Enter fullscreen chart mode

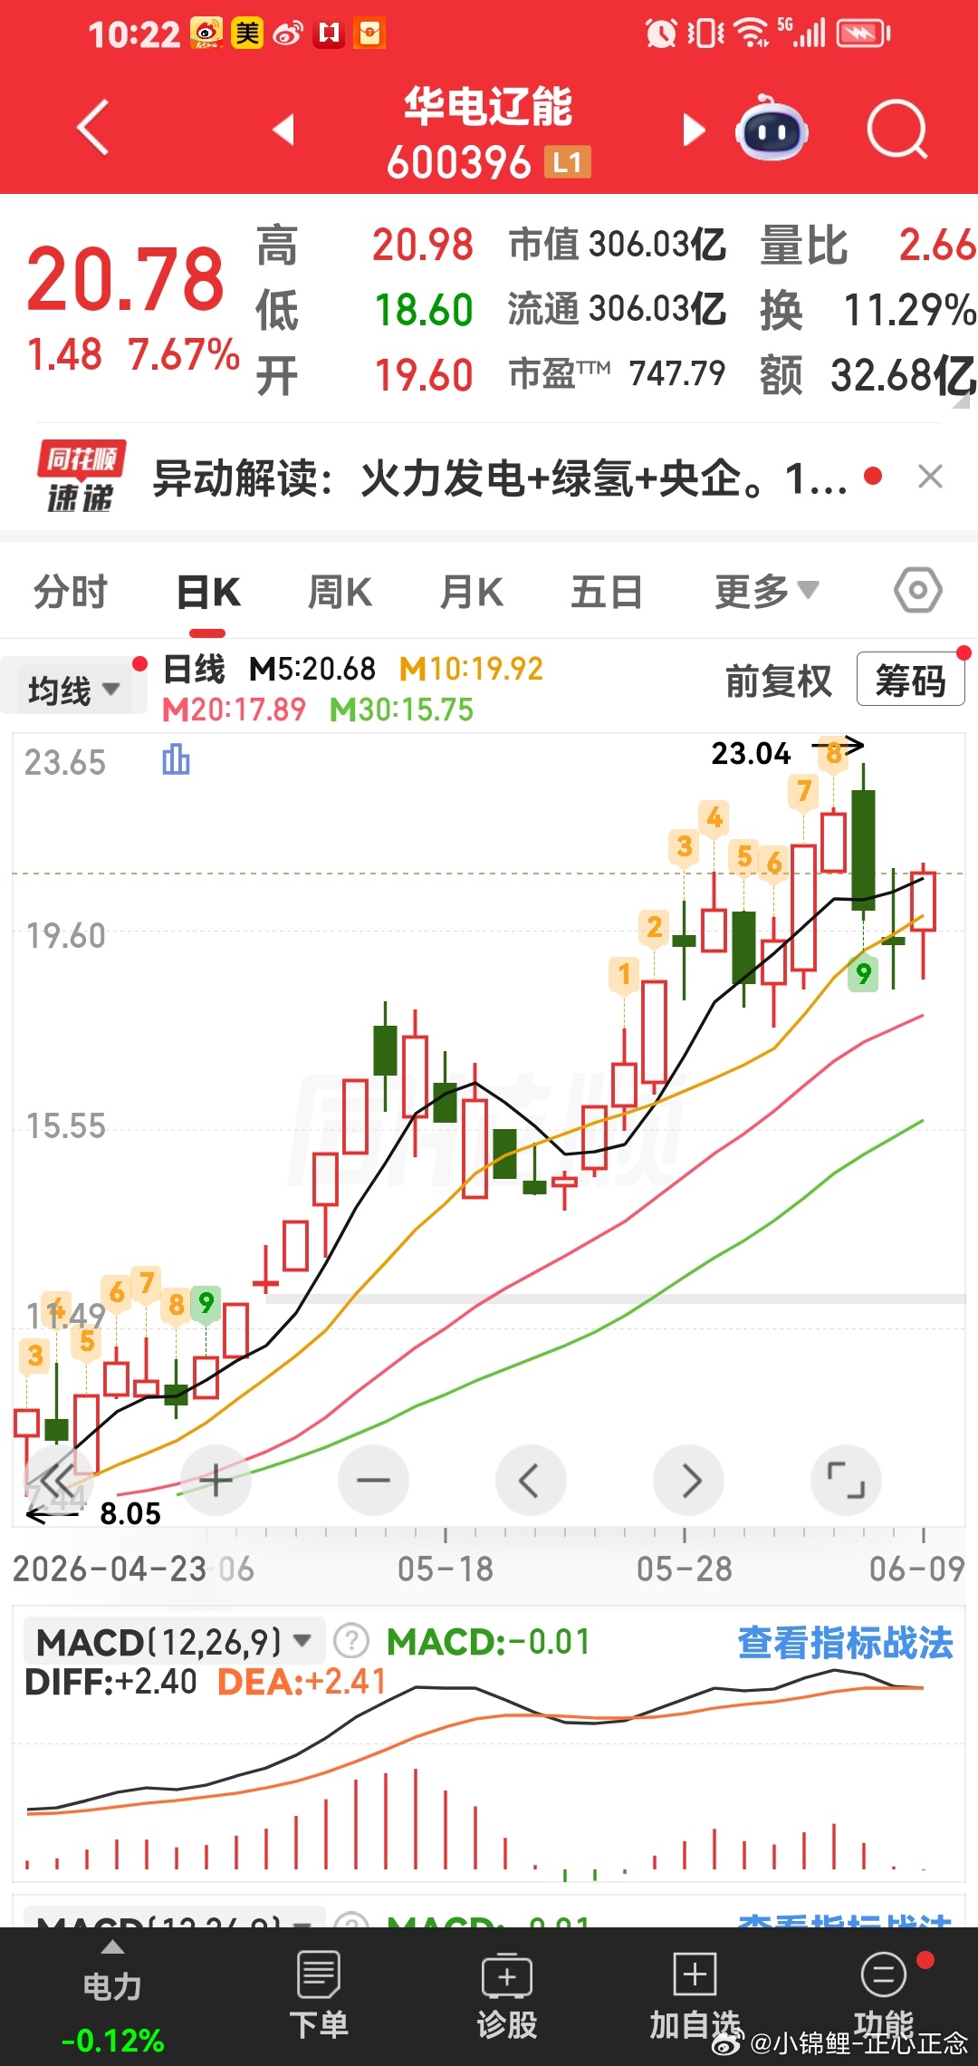click(x=846, y=1482)
